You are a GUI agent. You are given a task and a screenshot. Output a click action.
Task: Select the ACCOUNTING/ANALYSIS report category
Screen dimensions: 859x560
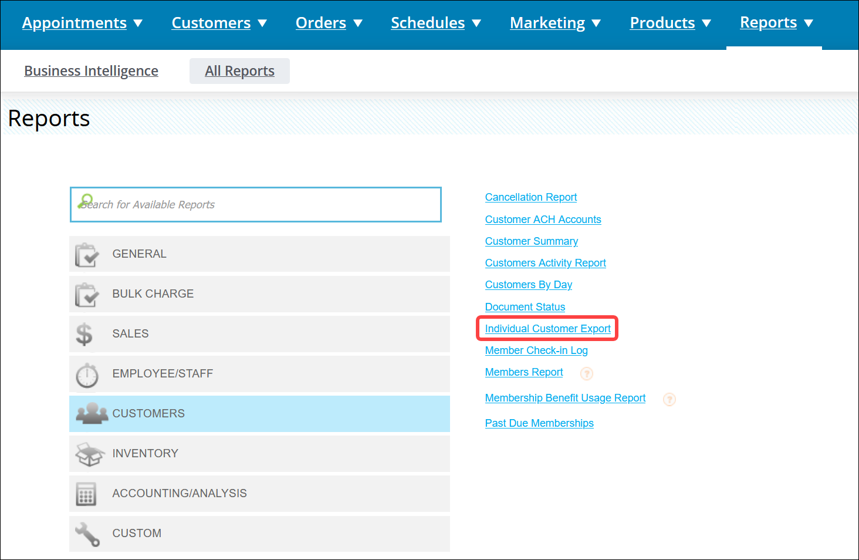[x=259, y=494]
